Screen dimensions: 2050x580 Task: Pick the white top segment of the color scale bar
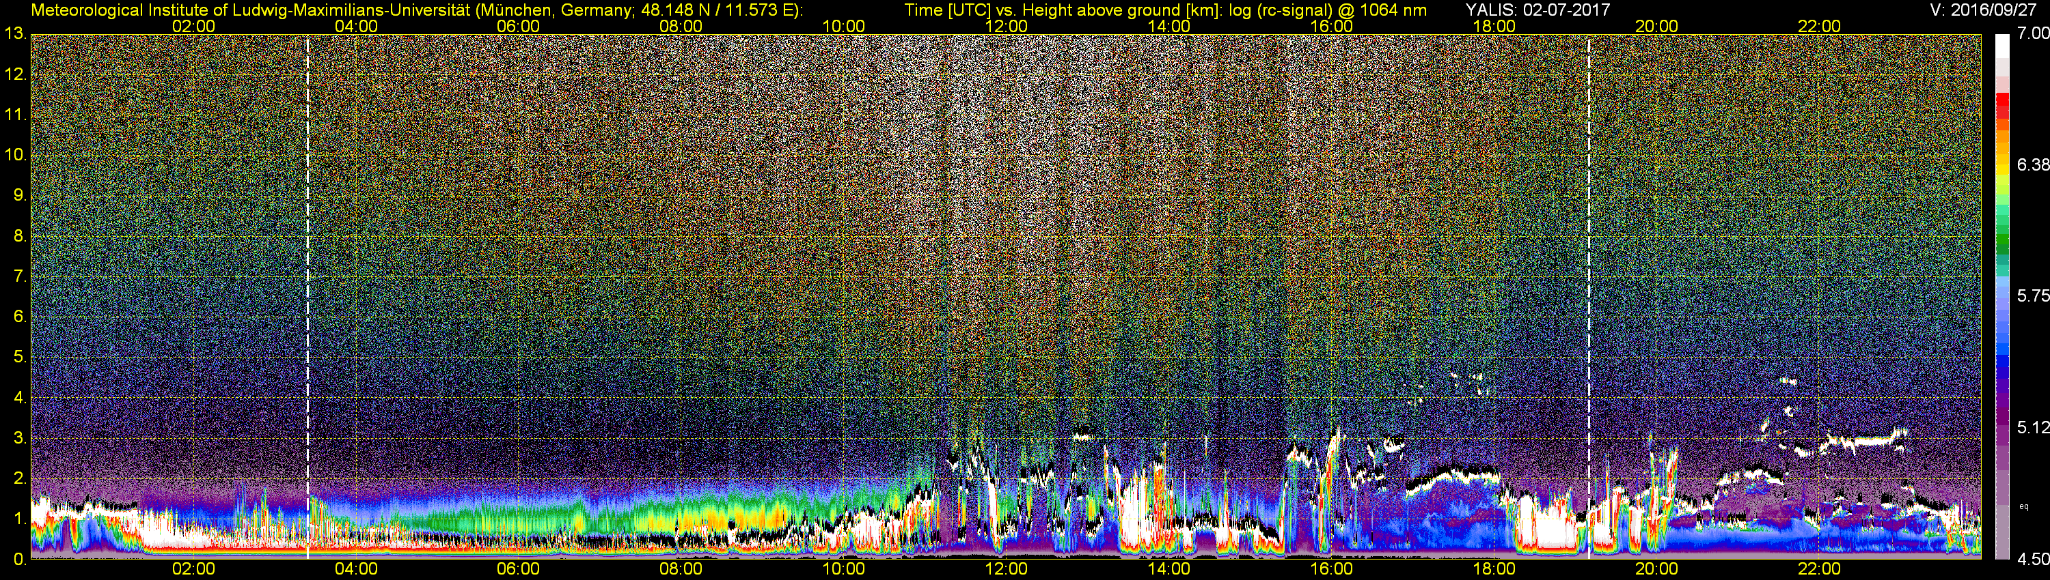tap(2002, 45)
